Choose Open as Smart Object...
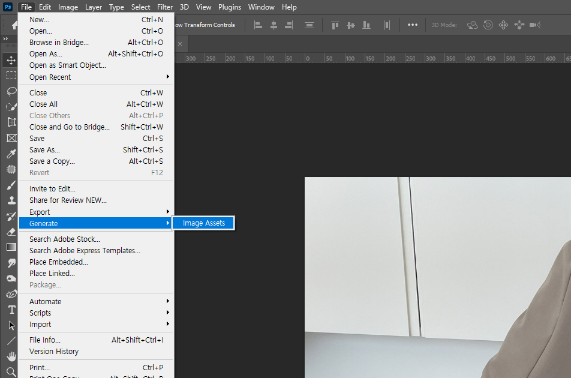The height and width of the screenshot is (378, 571). 96,65
